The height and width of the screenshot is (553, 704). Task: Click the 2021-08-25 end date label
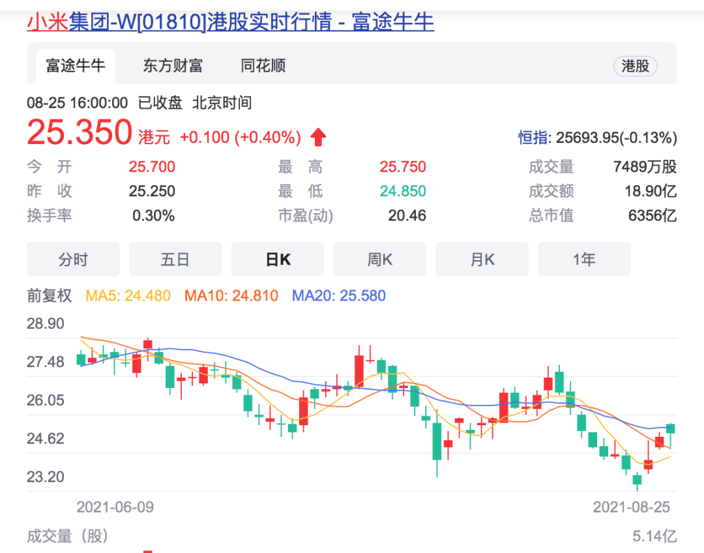coord(632,507)
